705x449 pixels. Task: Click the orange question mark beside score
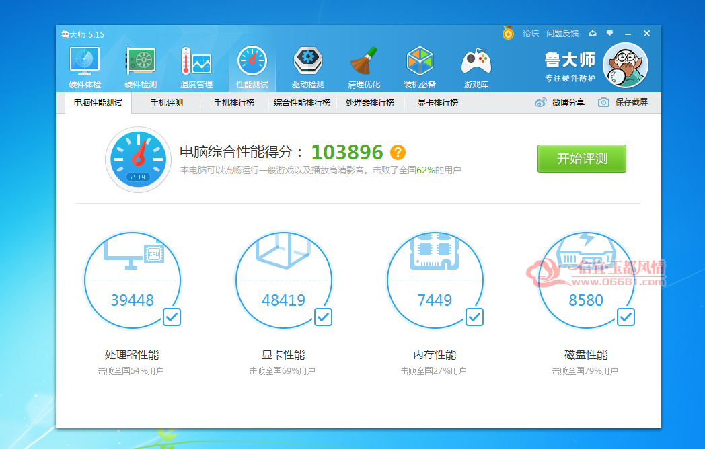398,153
